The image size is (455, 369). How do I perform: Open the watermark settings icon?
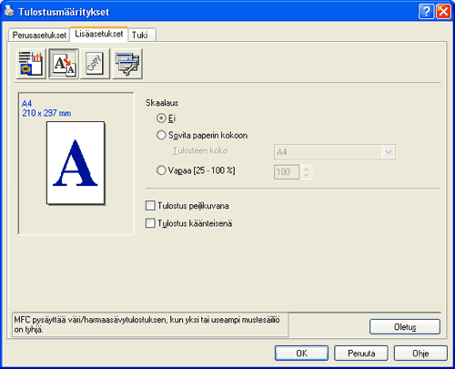tap(95, 64)
